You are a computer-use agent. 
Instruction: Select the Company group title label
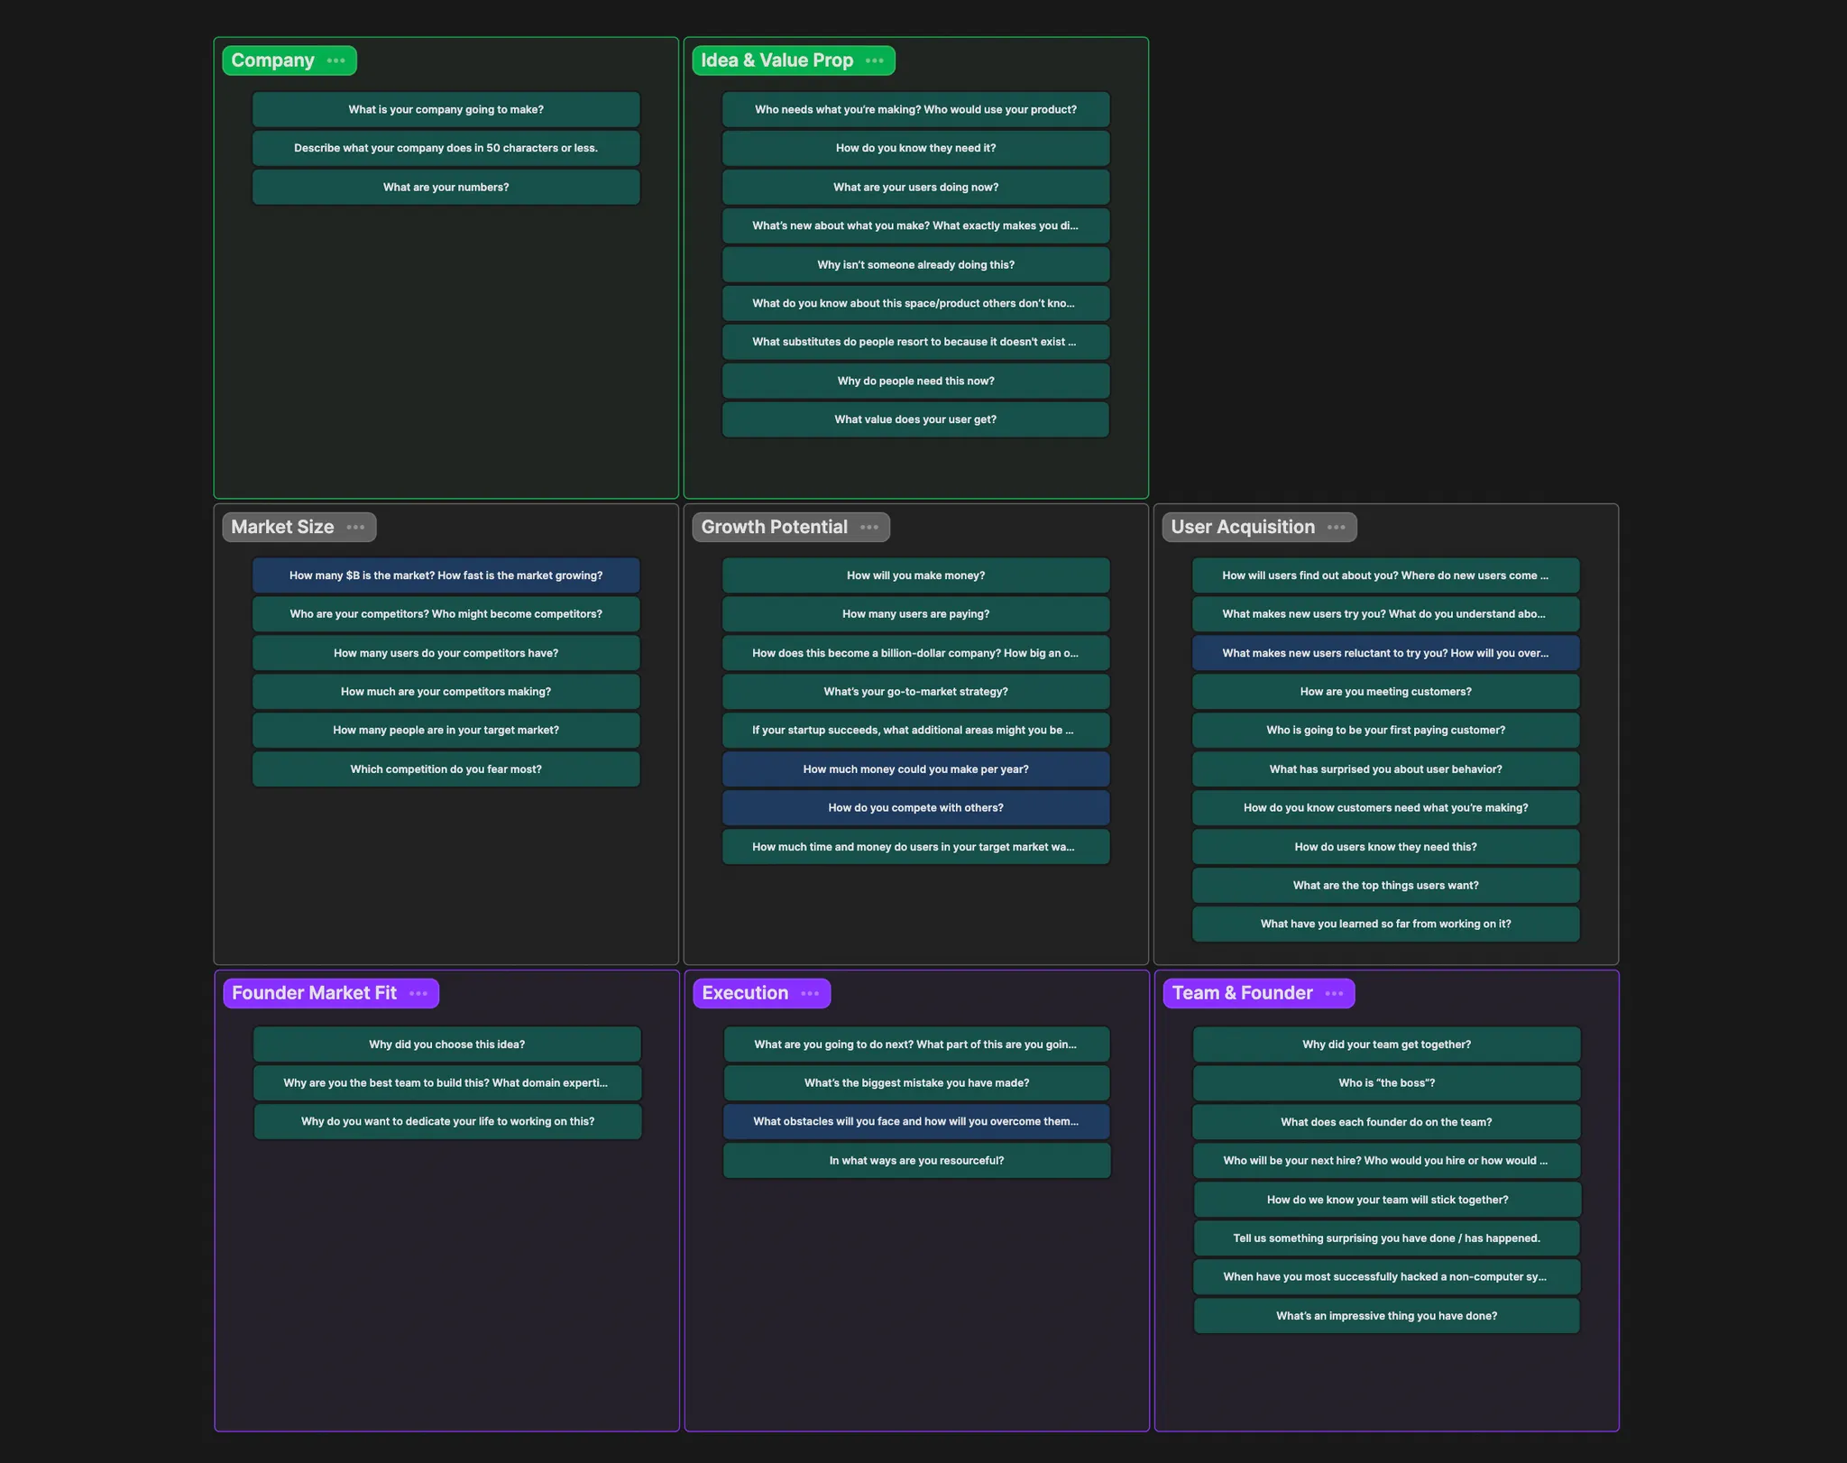(272, 60)
